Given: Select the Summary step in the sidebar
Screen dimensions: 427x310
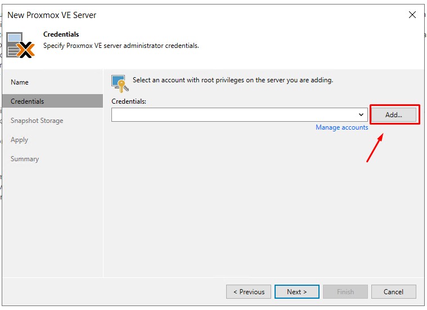Looking at the screenshot, I should click(25, 159).
